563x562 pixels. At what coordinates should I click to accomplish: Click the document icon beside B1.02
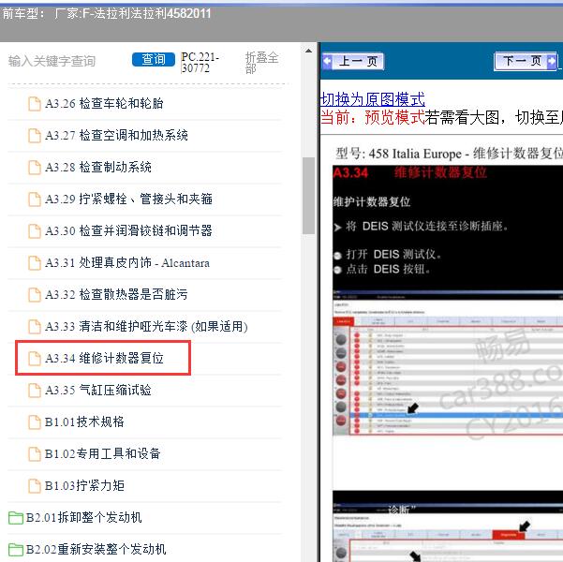click(x=35, y=454)
